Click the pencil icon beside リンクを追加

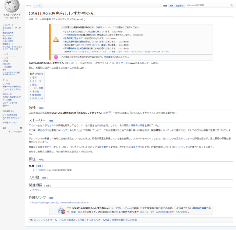pyautogui.click(x=10, y=131)
